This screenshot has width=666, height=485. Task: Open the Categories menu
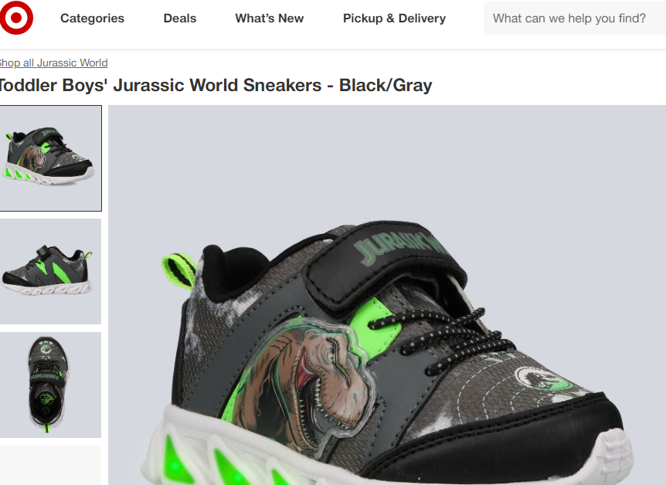point(92,19)
